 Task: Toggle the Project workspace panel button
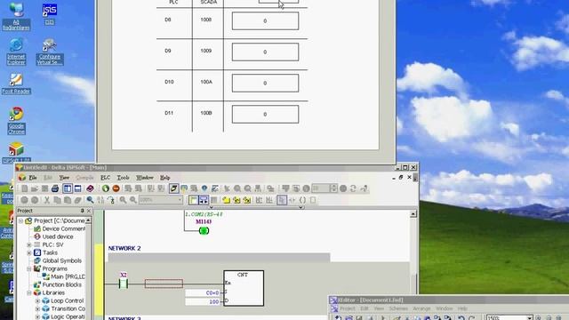68,188
